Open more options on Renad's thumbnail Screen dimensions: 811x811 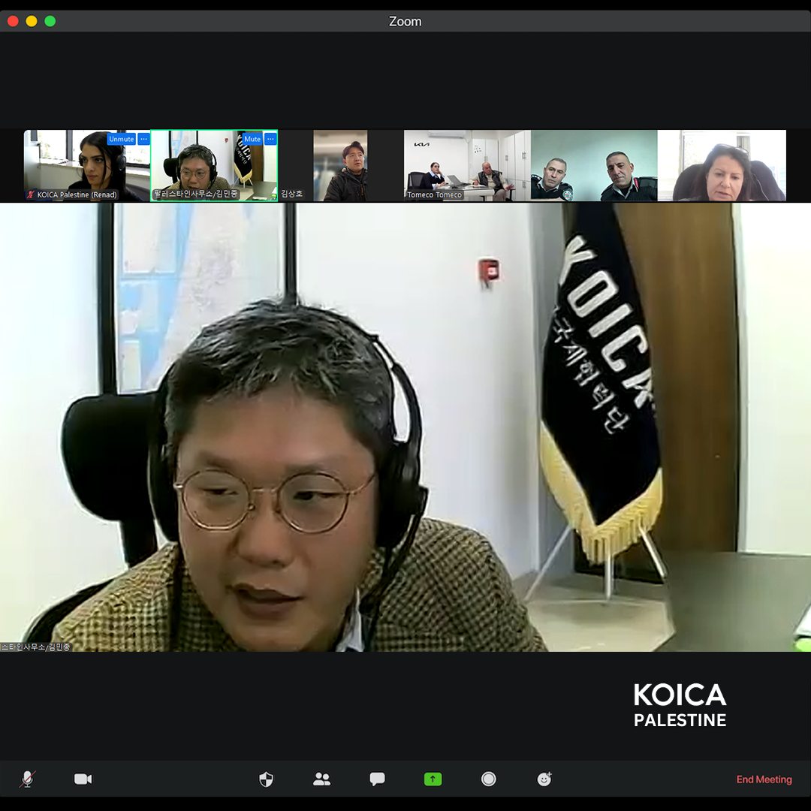pyautogui.click(x=143, y=139)
